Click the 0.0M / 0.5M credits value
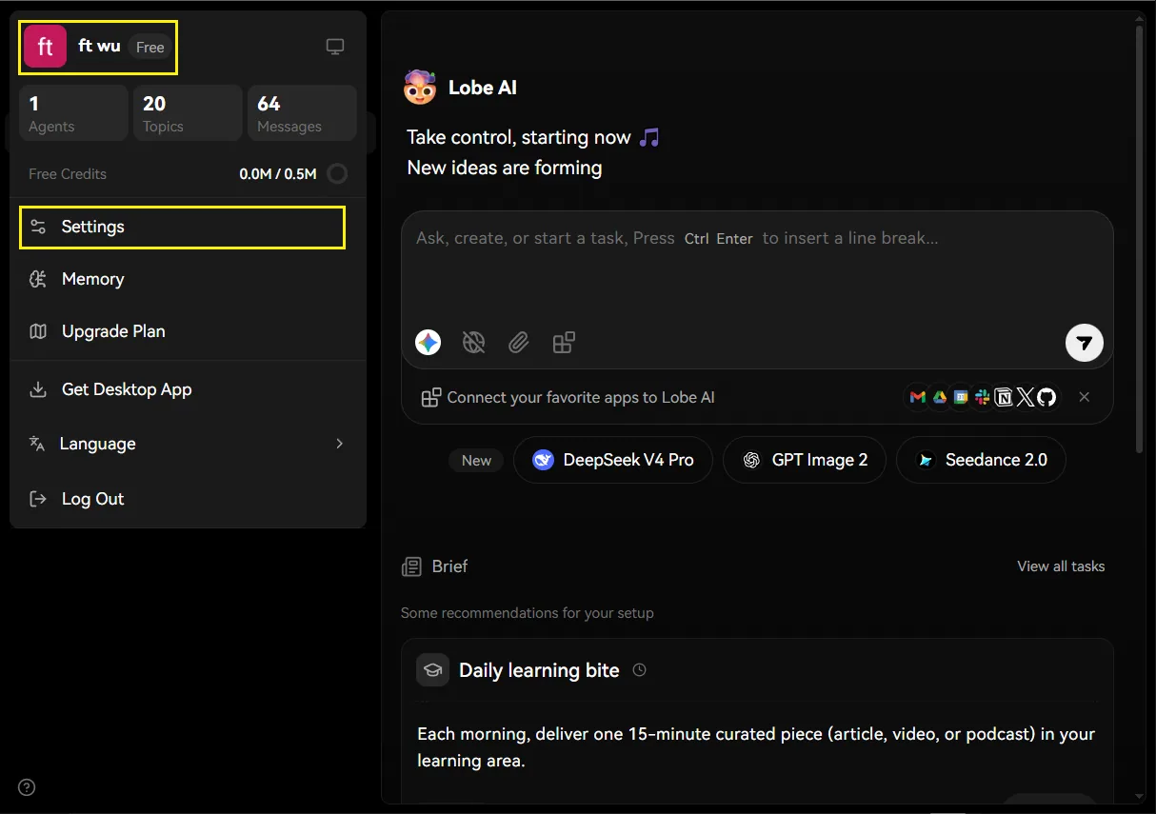This screenshot has height=814, width=1156. pos(278,174)
